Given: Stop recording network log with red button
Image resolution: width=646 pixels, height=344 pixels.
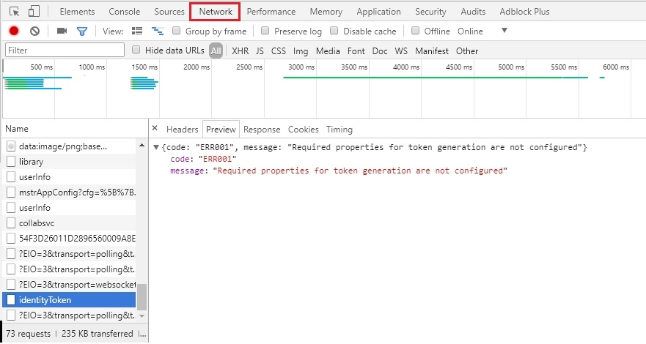Looking at the screenshot, I should pyautogui.click(x=14, y=31).
